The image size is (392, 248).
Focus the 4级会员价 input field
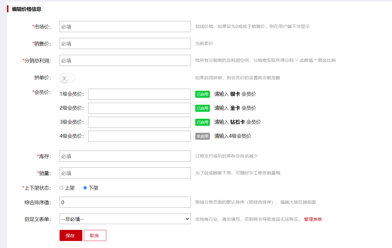[139, 136]
